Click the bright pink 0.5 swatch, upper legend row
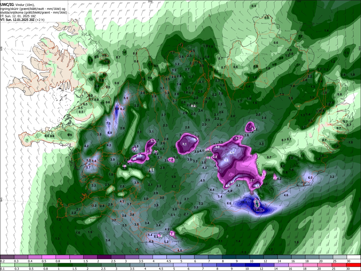This screenshot has height=271, width=361. (x=49, y=257)
